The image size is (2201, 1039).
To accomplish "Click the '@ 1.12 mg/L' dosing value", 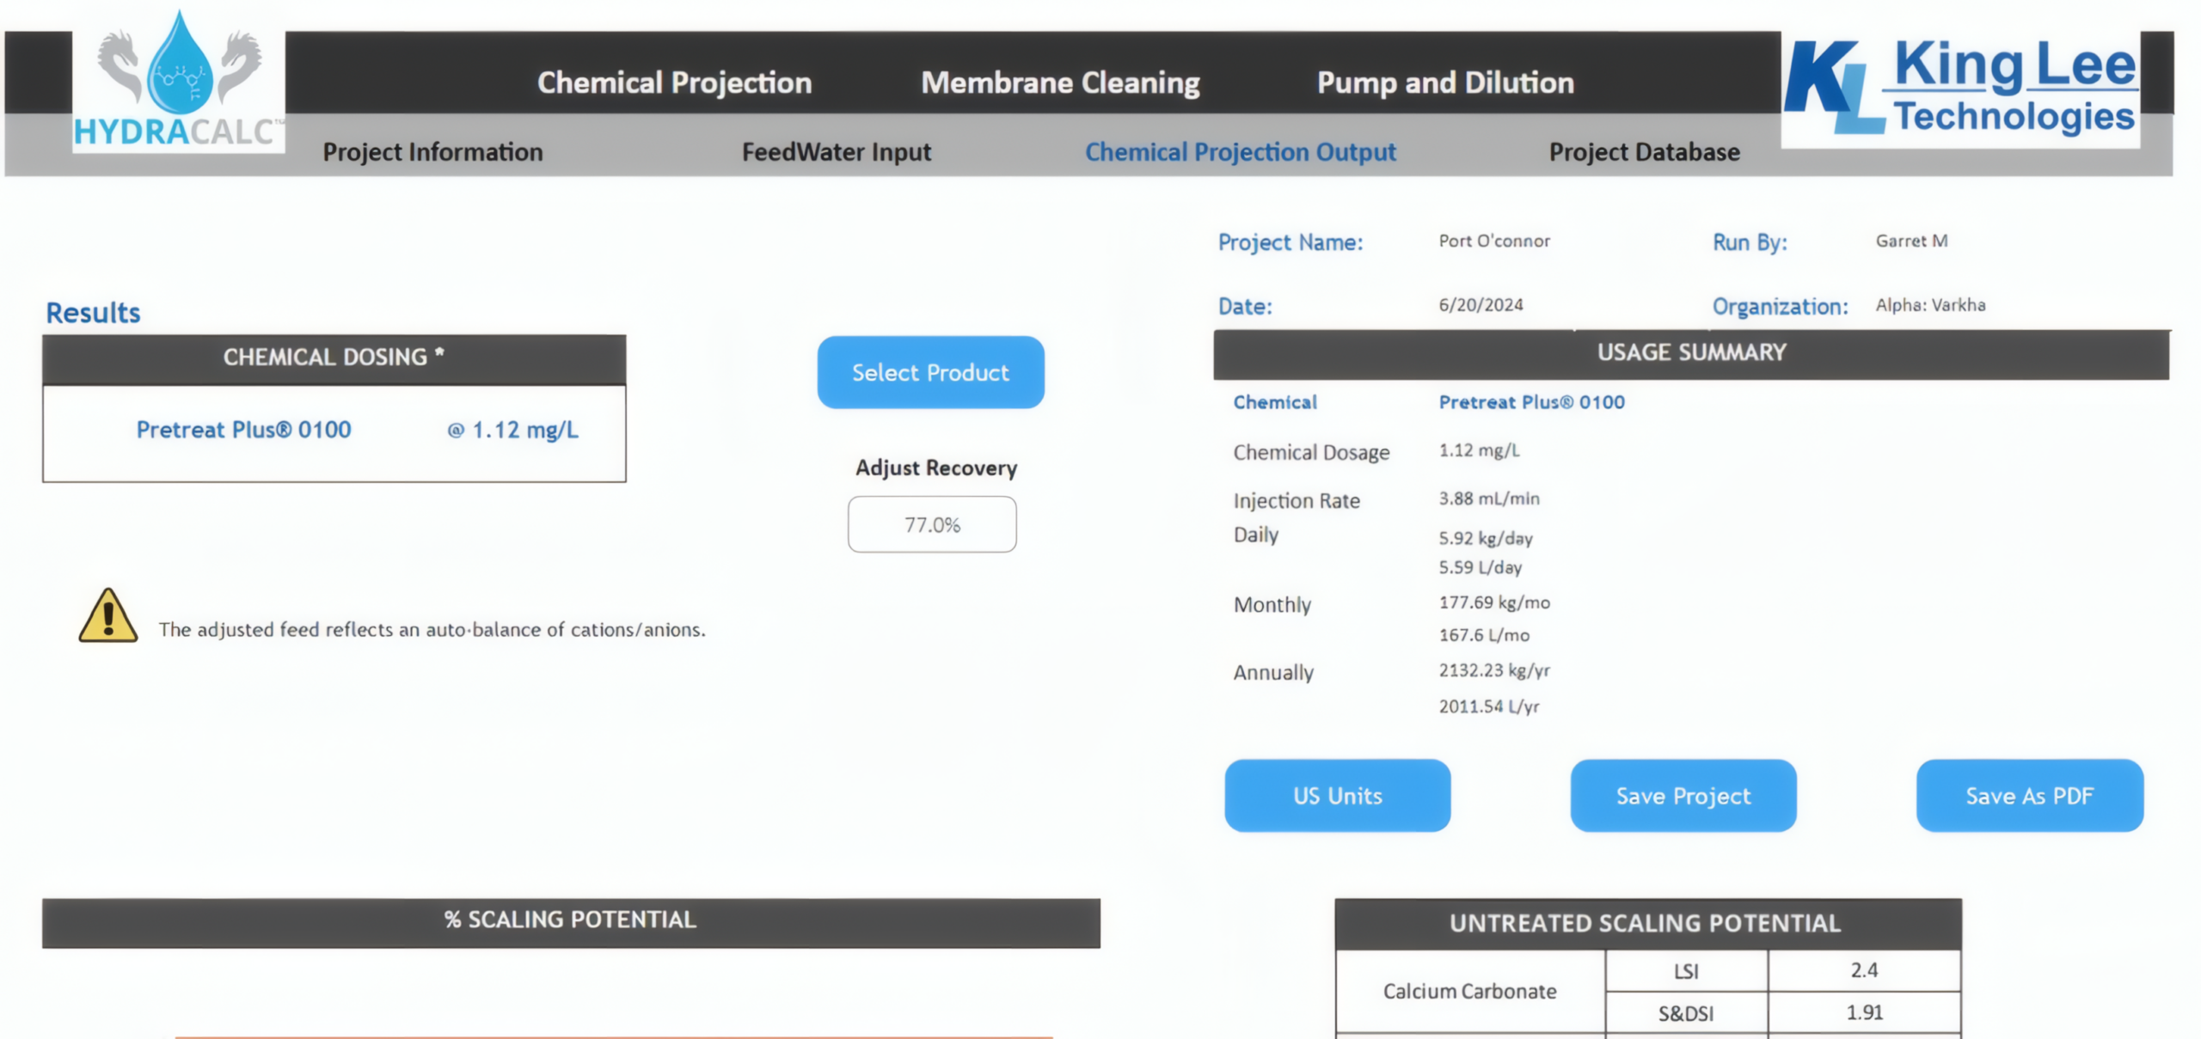I will (x=512, y=430).
